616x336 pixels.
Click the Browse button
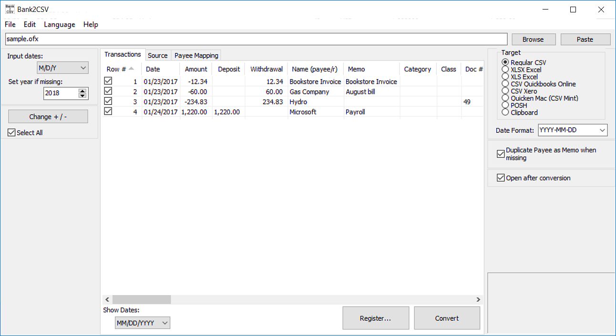coord(533,40)
